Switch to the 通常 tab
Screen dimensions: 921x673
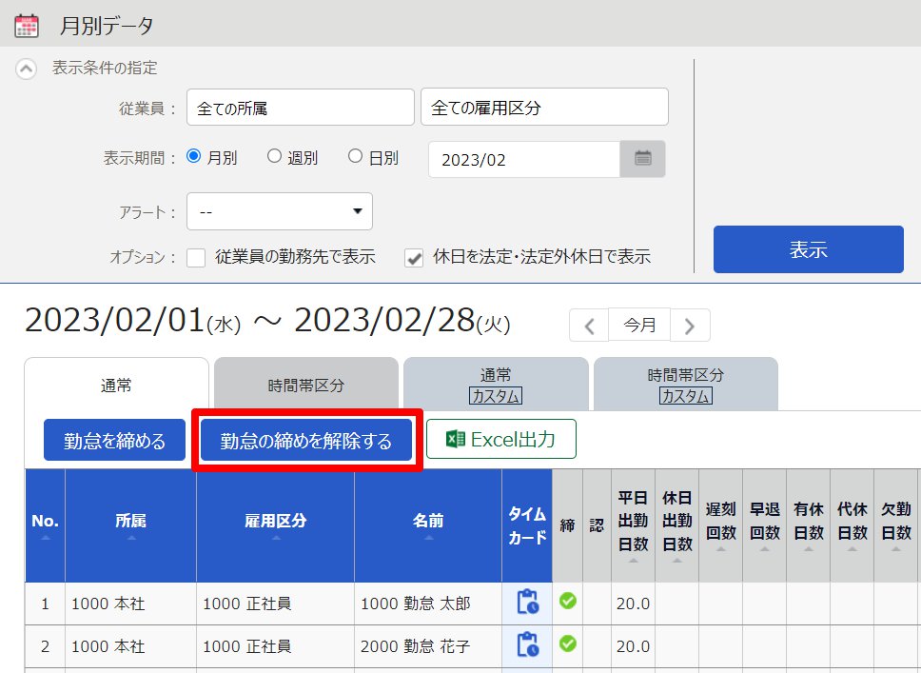tap(116, 385)
